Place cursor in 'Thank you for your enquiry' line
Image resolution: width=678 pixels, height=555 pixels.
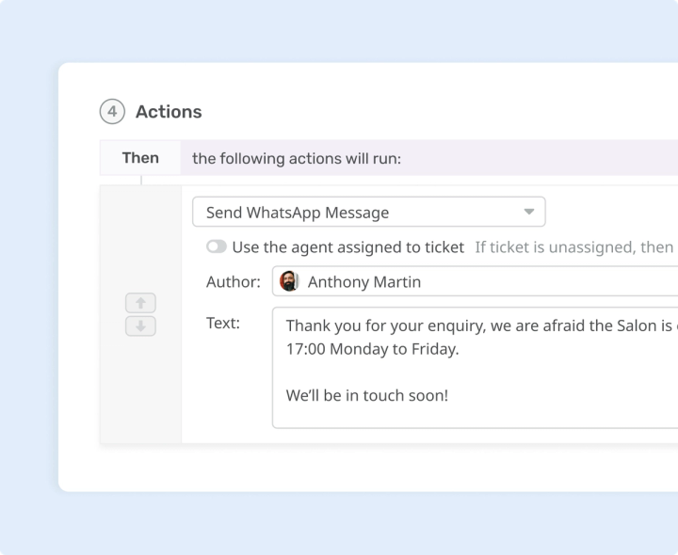[x=479, y=325]
